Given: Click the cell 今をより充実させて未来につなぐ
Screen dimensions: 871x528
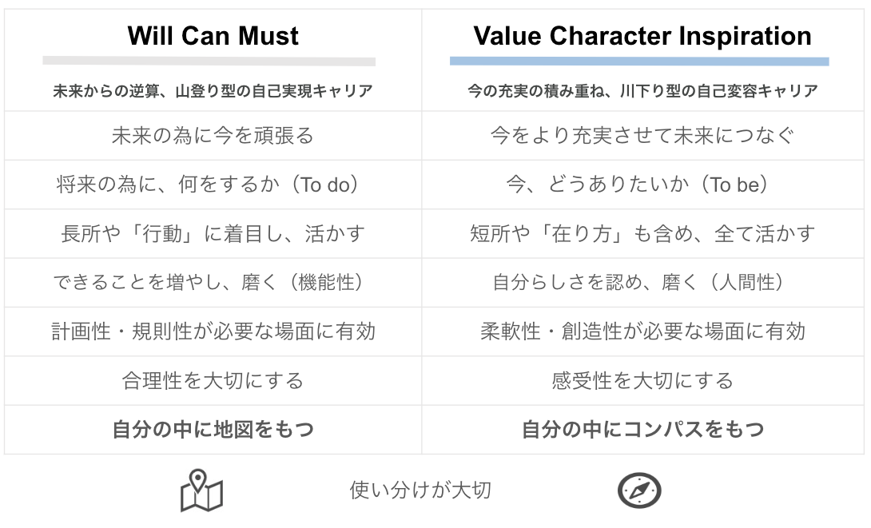Looking at the screenshot, I should [642, 136].
